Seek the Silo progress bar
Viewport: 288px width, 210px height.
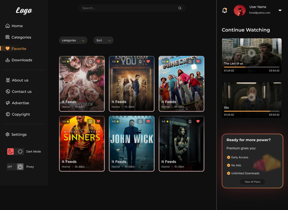(252, 111)
